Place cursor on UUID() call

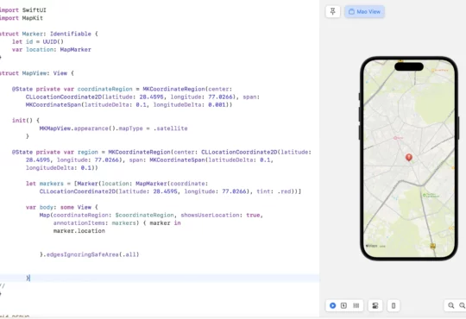point(53,41)
